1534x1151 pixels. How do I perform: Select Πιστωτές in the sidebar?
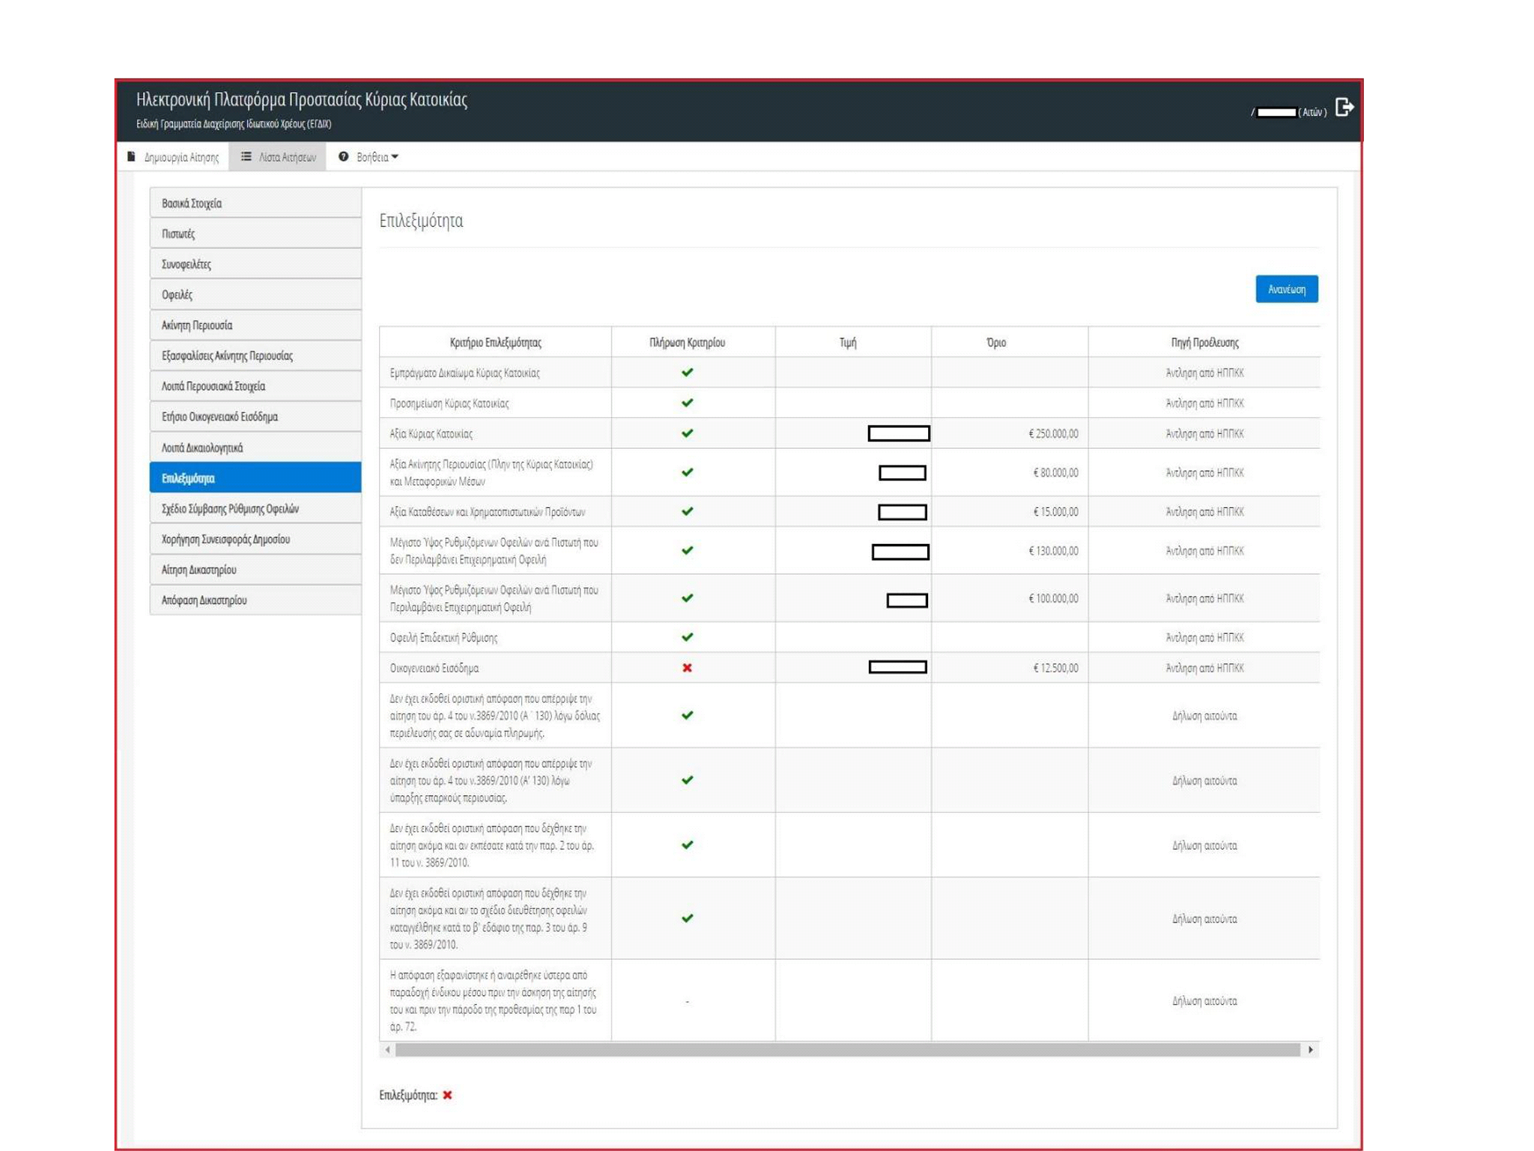[255, 234]
